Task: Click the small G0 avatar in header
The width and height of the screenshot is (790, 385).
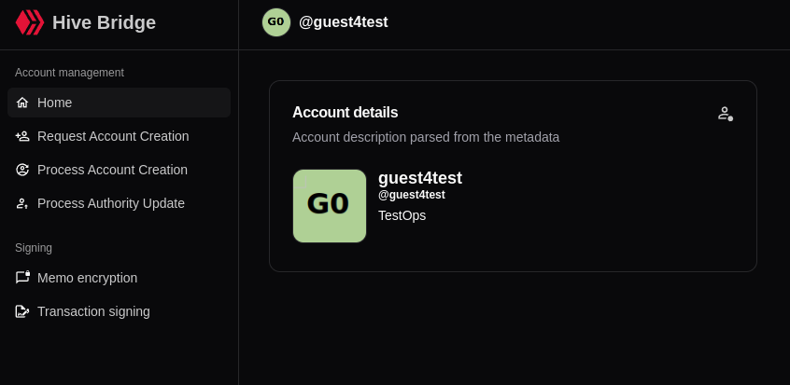Action: click(276, 22)
